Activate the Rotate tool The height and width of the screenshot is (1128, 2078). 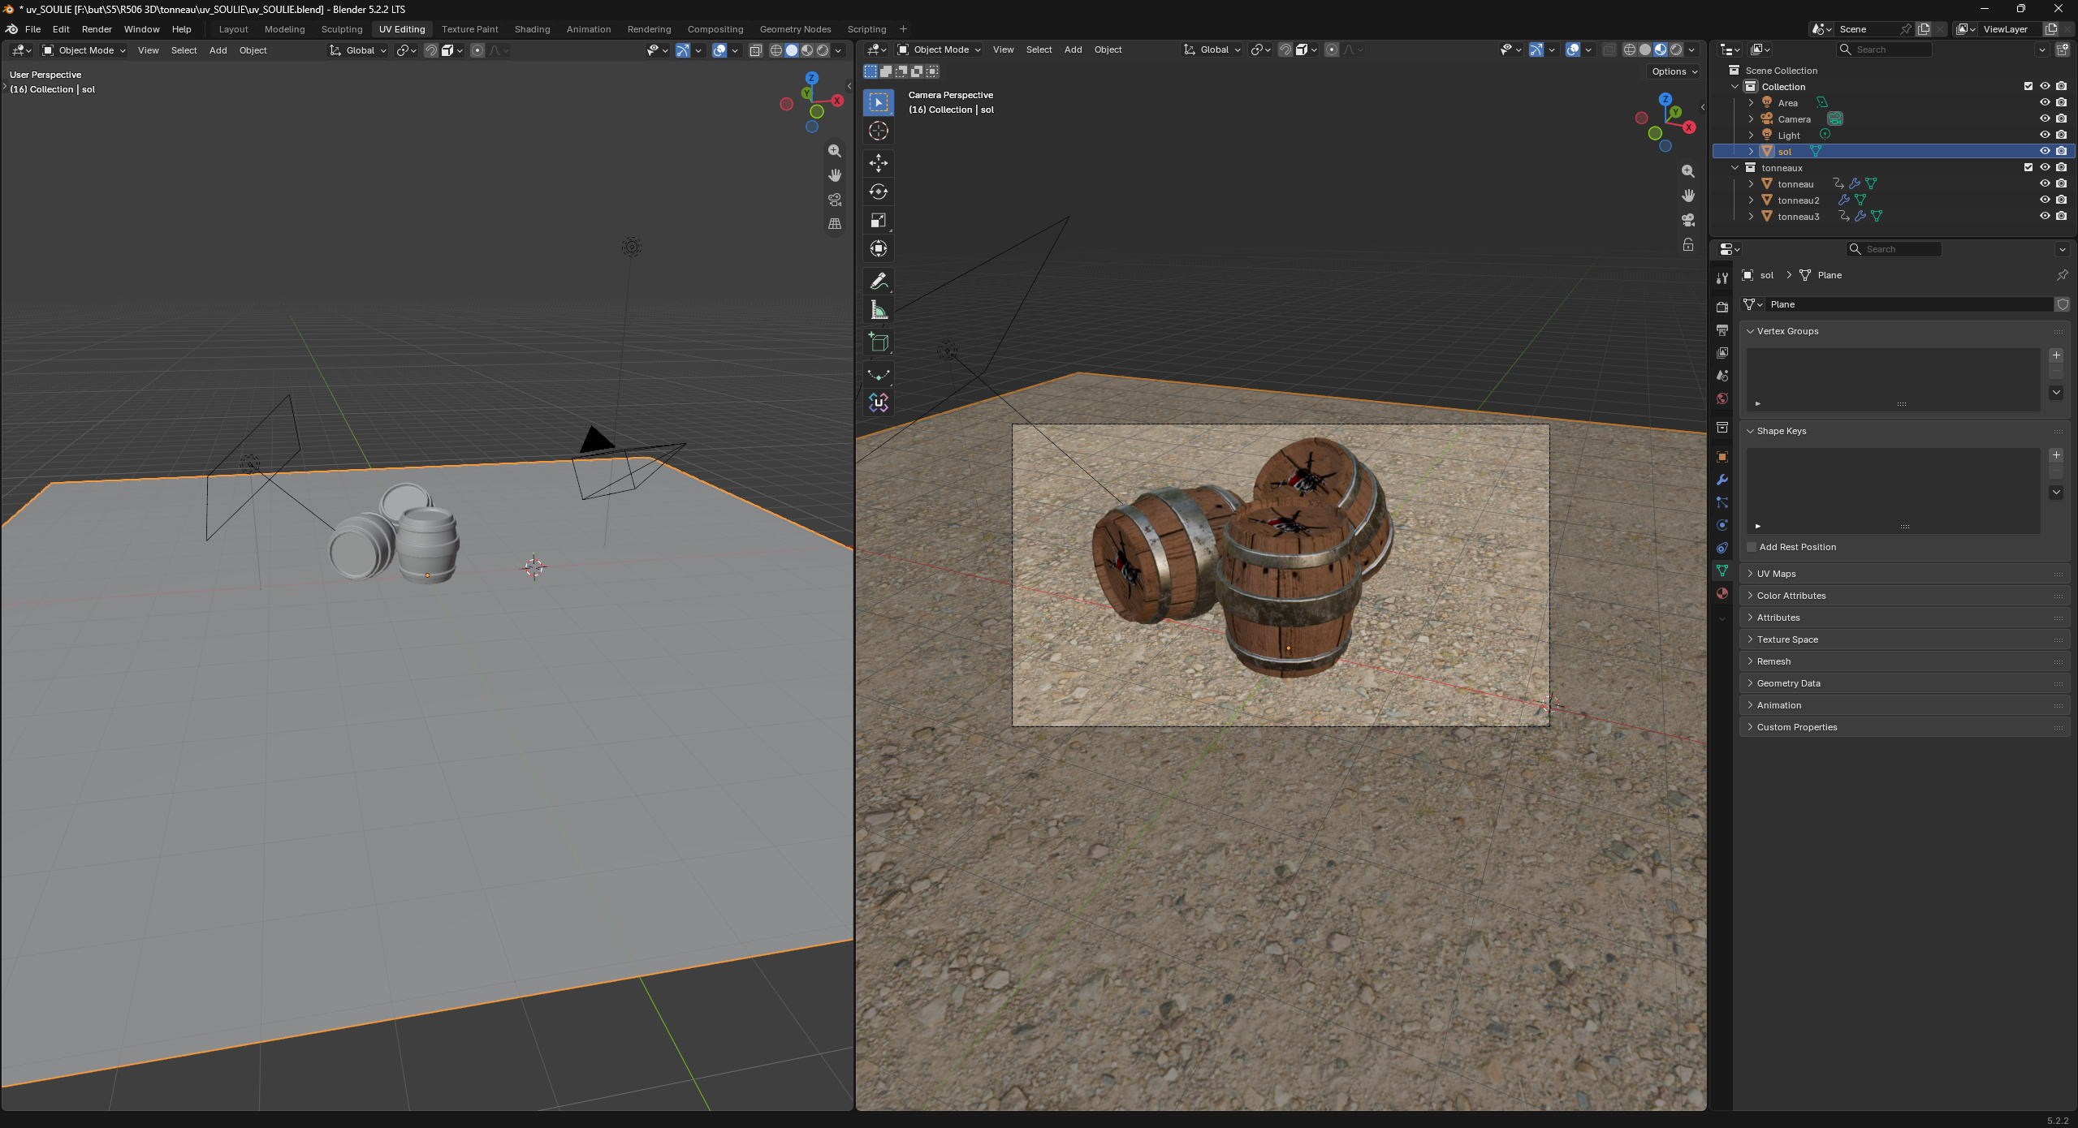[x=878, y=192]
